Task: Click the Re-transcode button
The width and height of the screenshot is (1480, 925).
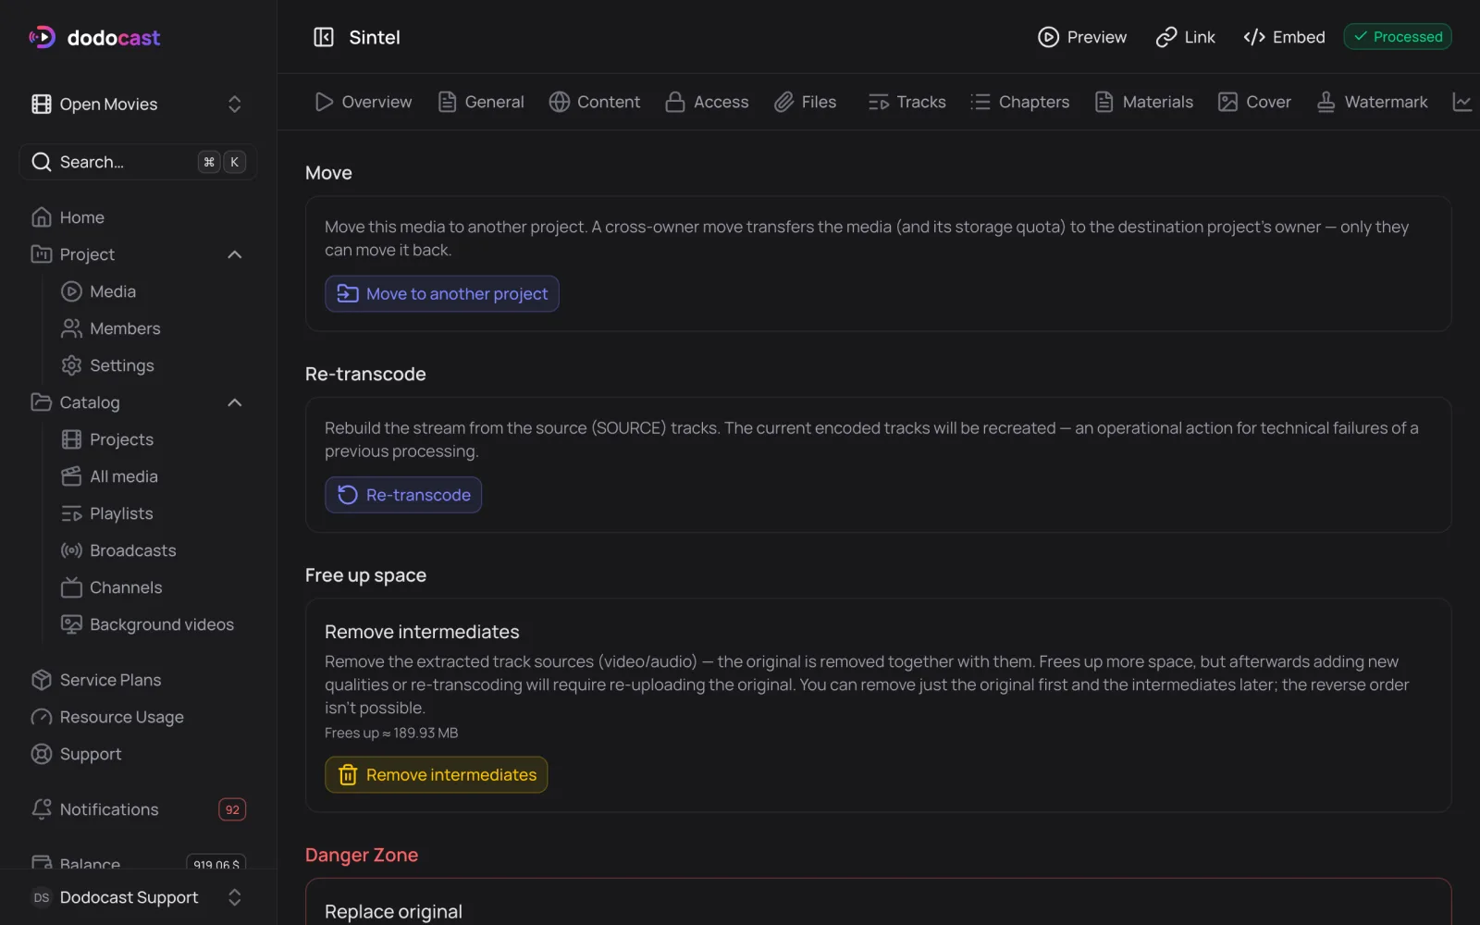Action: click(403, 495)
